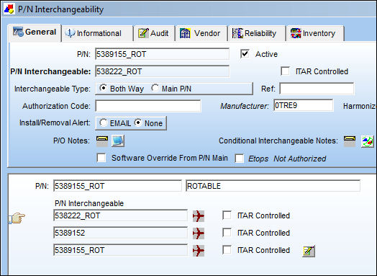Click the P/N Interchangeable field 538222_ROT
377x276 pixels.
(163, 71)
